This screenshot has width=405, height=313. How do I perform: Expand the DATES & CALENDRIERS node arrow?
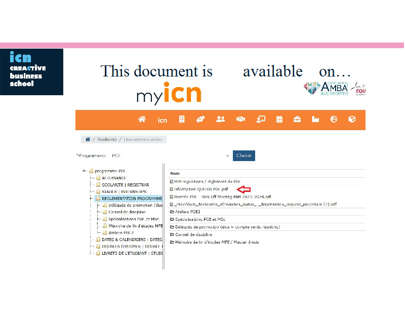pos(91,240)
